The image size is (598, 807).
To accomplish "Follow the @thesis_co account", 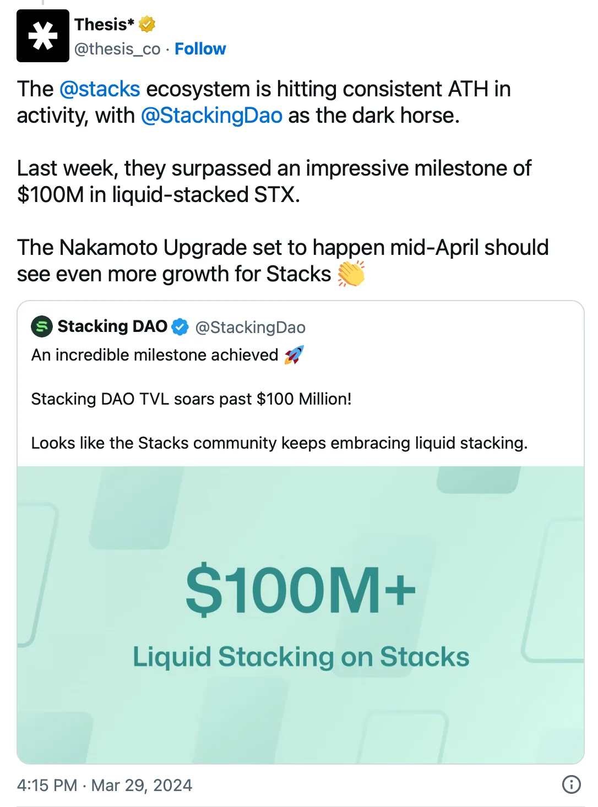I will coord(200,49).
